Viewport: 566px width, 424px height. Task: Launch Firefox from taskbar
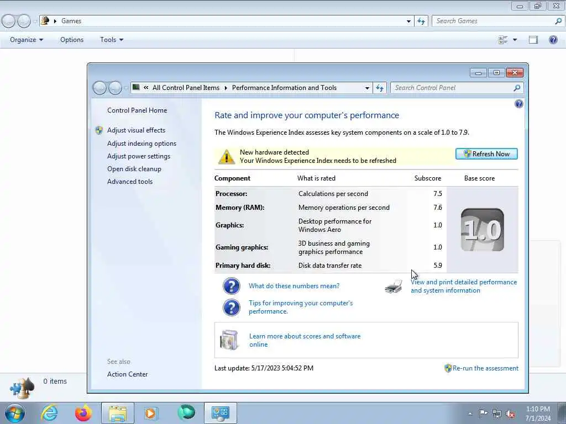[x=83, y=413]
